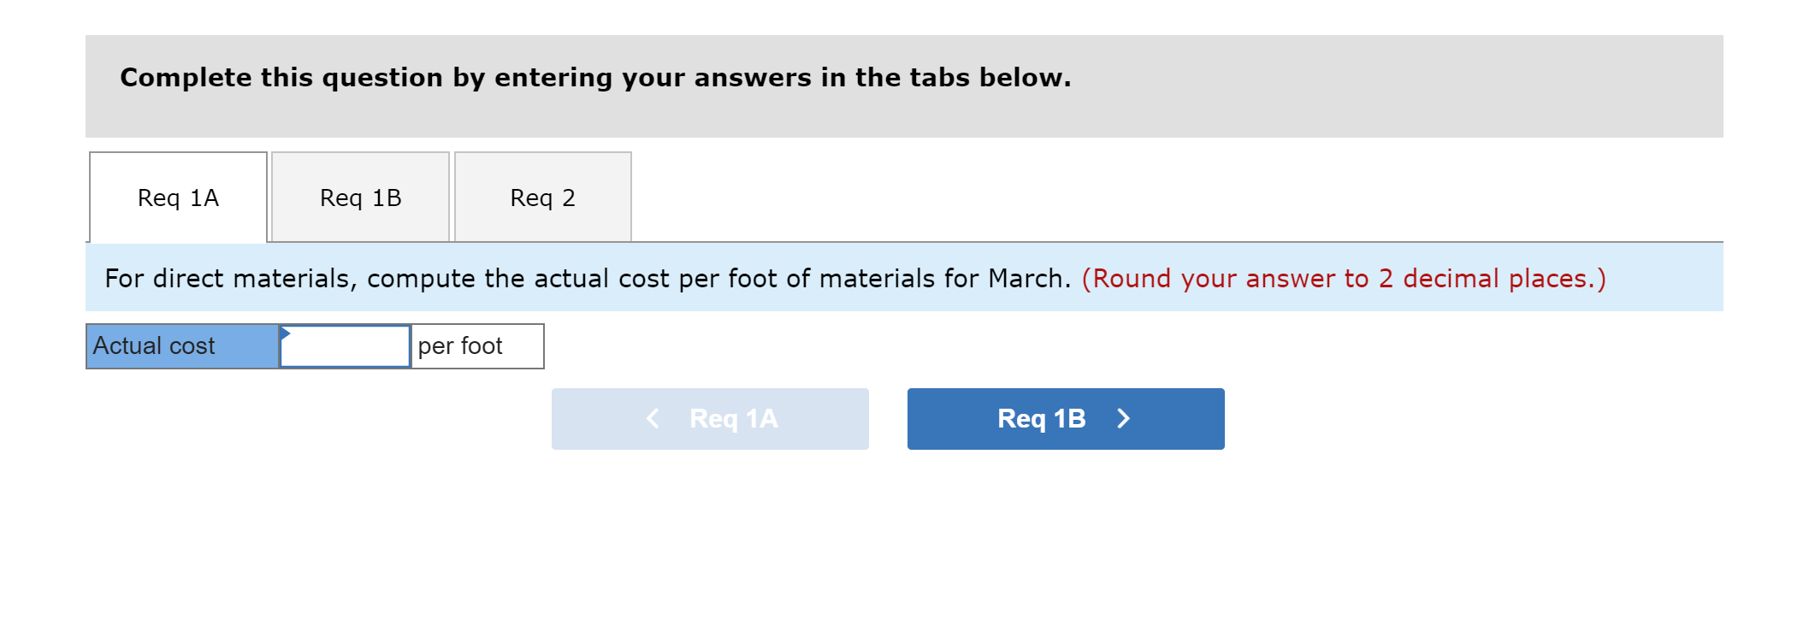Image resolution: width=1815 pixels, height=643 pixels.
Task: Click the active tab labeled Req 1A
Action: click(177, 197)
